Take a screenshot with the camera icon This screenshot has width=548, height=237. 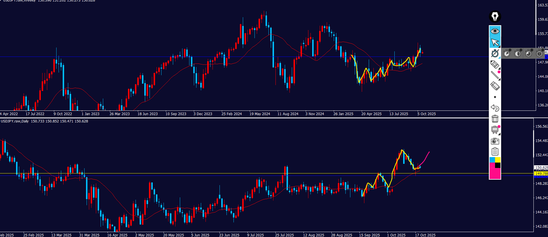tap(495, 141)
